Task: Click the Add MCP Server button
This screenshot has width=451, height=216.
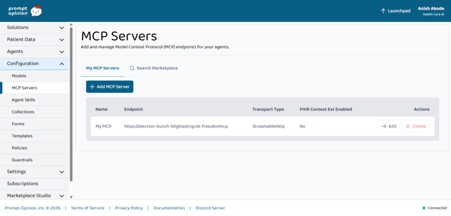Action: [x=110, y=87]
